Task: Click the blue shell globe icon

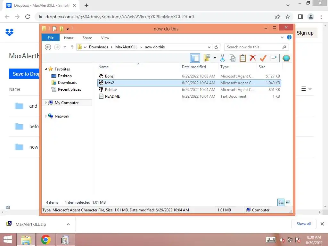Action: tap(286, 58)
